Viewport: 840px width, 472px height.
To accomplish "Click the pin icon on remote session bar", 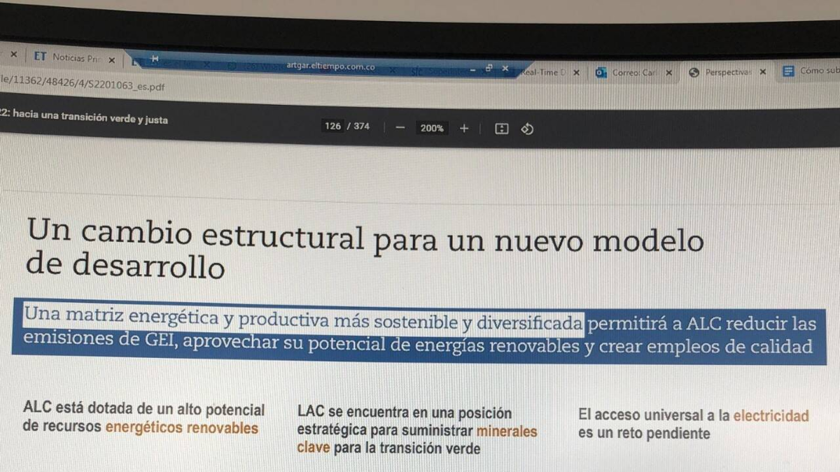I will click(x=155, y=59).
